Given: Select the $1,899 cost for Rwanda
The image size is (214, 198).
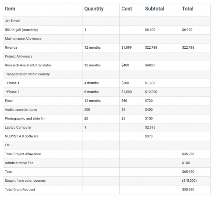Looking at the screenshot, I should pos(127,48).
